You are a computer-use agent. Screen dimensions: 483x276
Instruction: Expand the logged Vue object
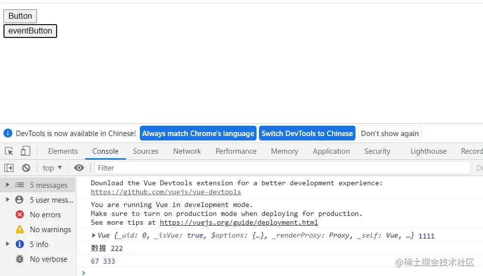[x=94, y=235]
